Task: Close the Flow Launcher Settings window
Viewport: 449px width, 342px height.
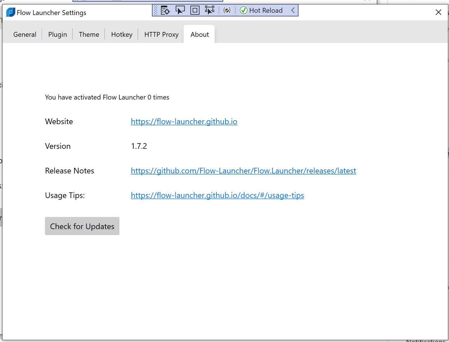Action: 438,12
